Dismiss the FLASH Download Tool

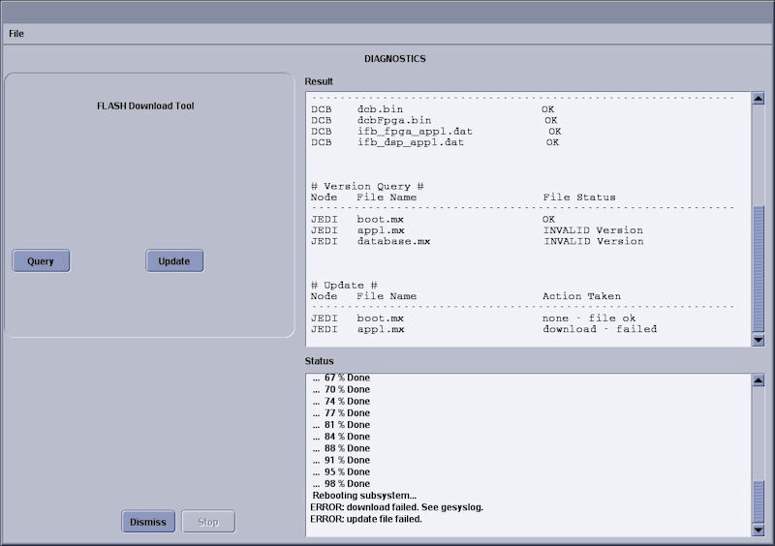point(148,522)
